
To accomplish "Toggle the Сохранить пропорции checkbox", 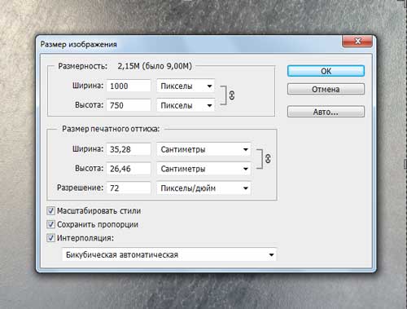I will pyautogui.click(x=50, y=224).
